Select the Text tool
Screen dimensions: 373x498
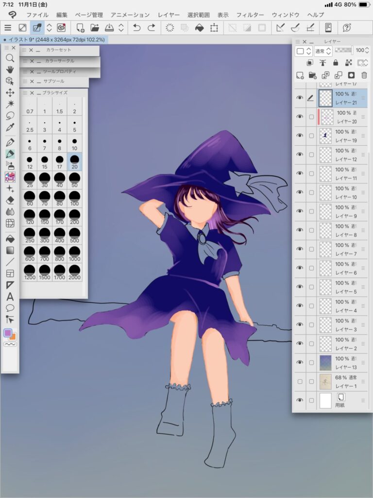[x=10, y=297]
